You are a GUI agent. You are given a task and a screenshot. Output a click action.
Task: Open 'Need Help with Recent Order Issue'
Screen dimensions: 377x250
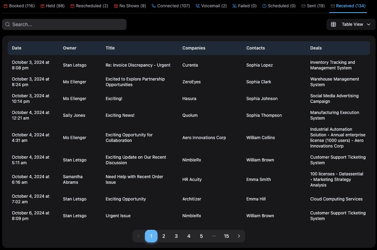(x=134, y=180)
